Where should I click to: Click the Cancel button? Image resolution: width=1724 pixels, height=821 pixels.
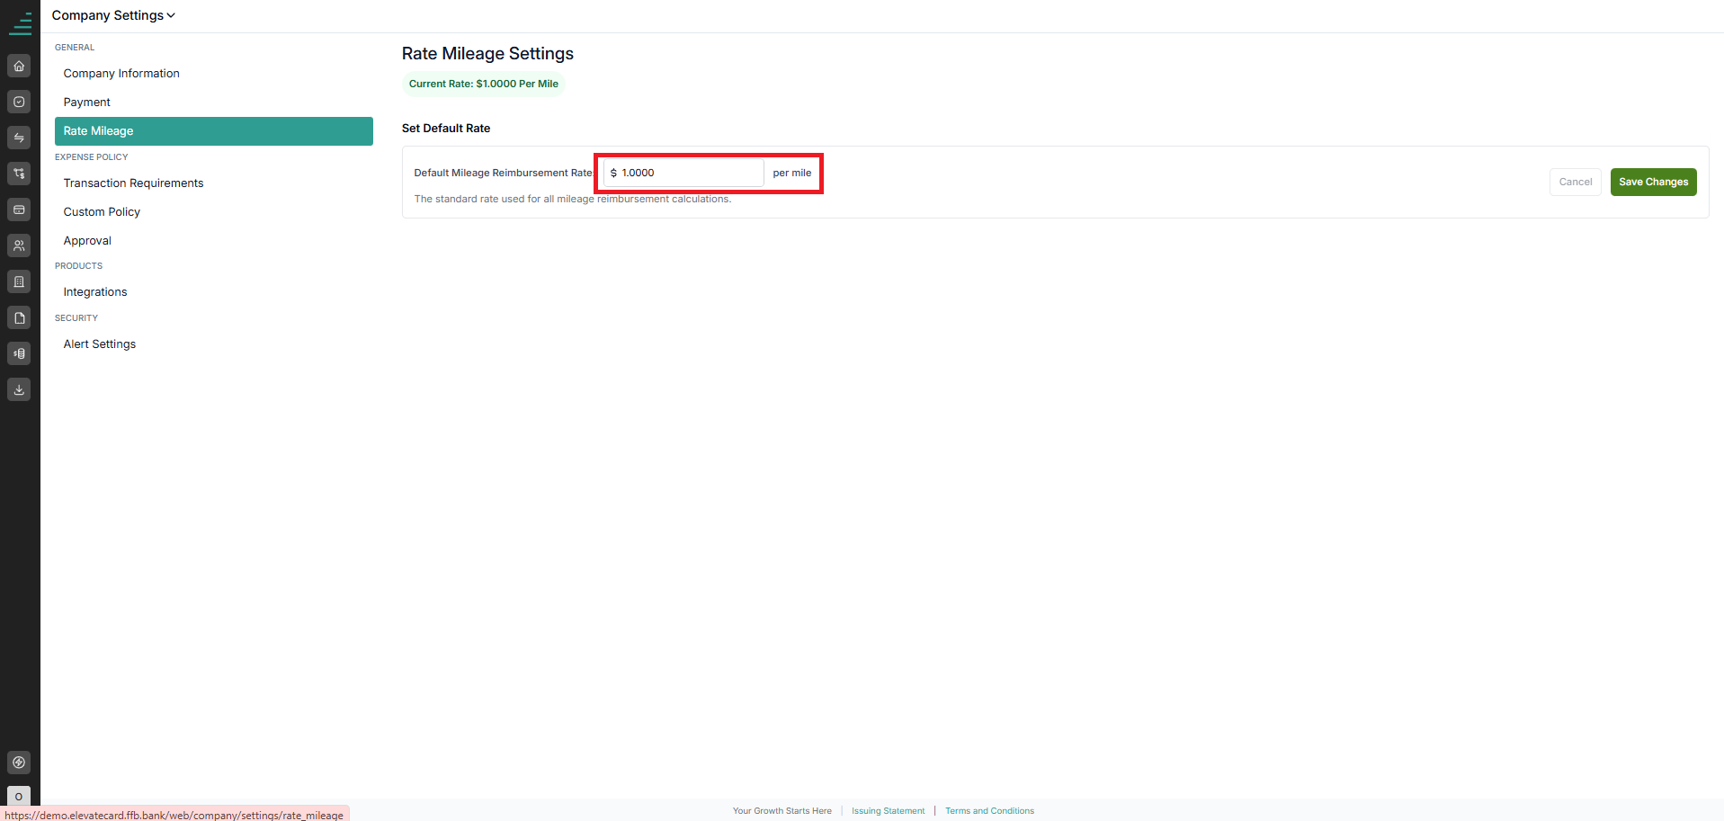click(1575, 182)
